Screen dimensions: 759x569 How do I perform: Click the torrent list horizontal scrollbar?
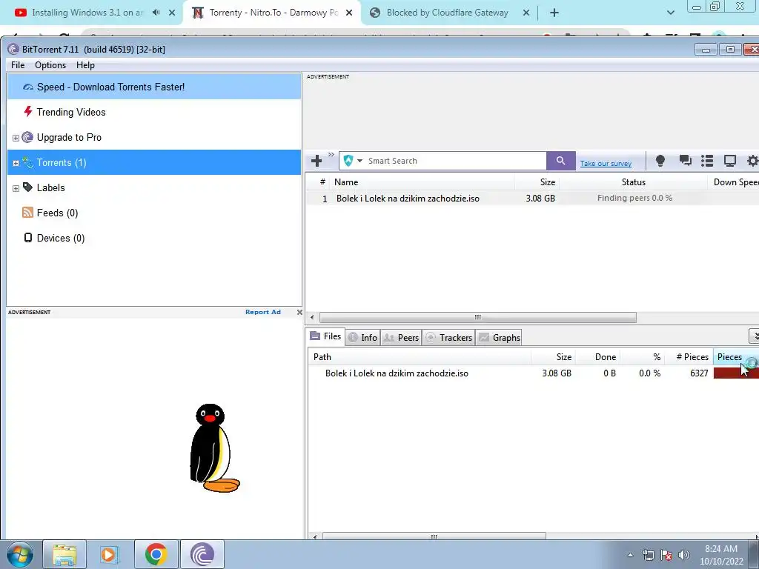pos(478,317)
